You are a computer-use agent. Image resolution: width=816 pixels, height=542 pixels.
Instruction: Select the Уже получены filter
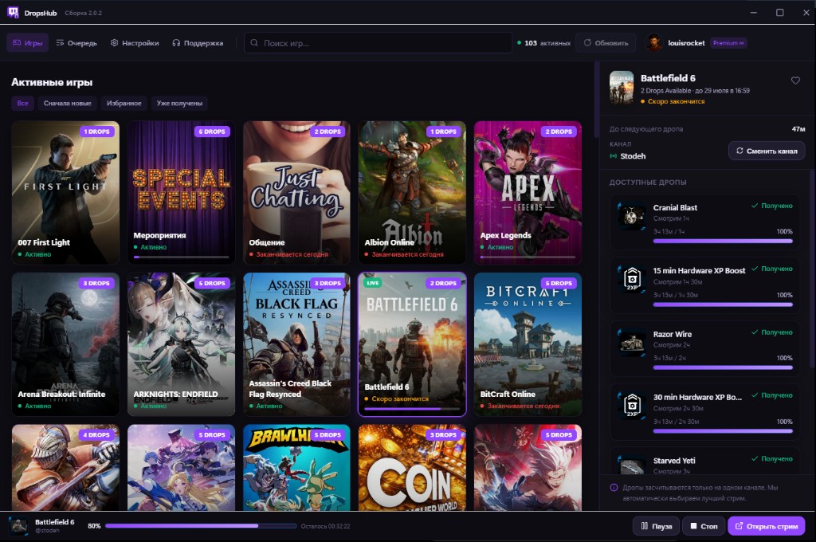[x=179, y=103]
